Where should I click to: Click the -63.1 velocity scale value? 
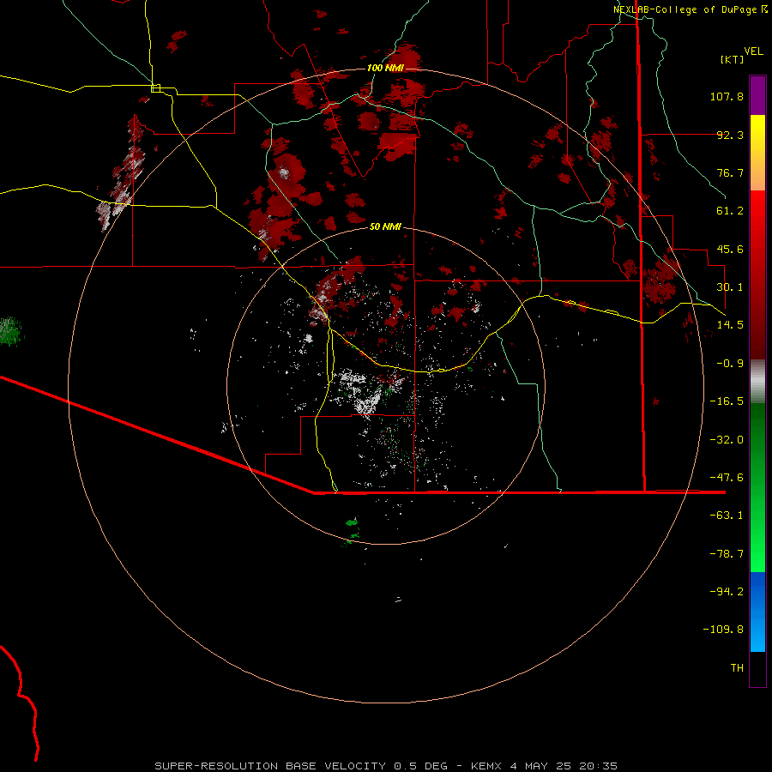(x=727, y=516)
